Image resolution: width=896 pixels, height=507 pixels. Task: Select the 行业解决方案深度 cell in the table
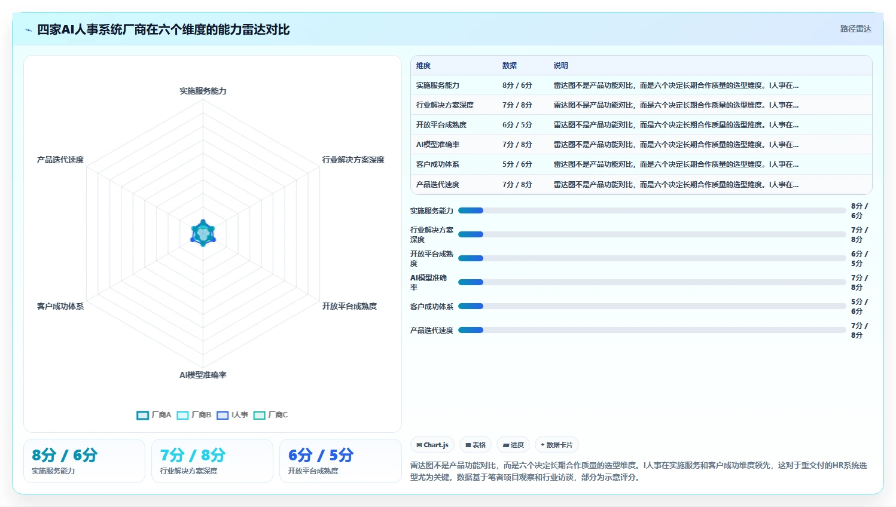tap(445, 105)
